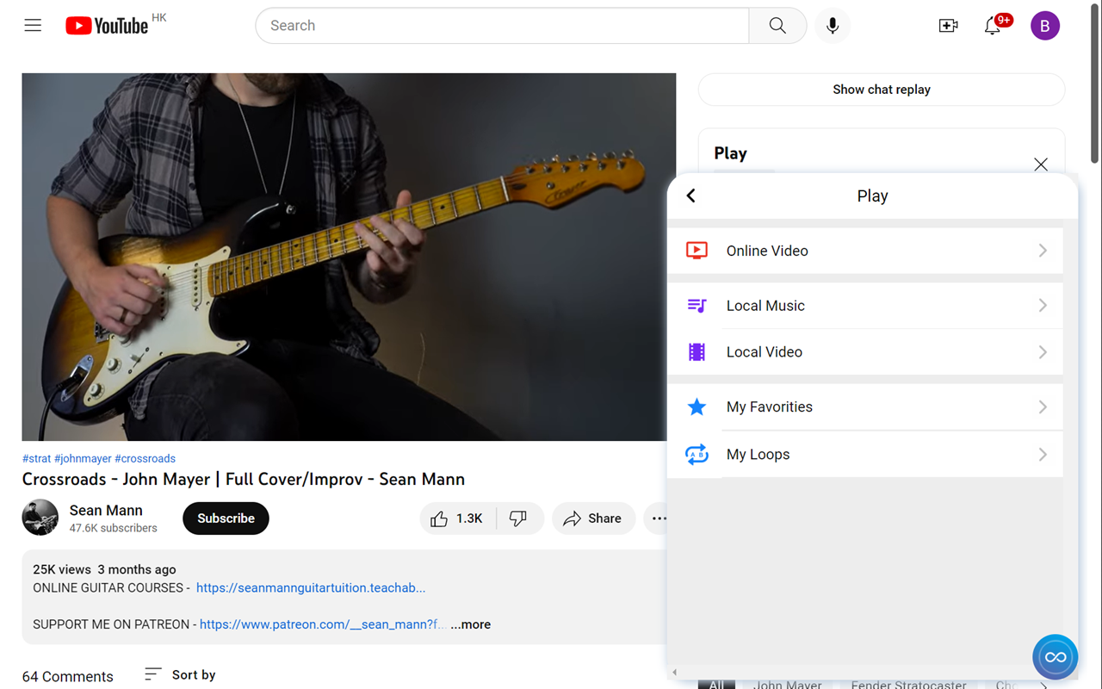Click the YouTube logo home link
Image resolution: width=1102 pixels, height=689 pixels.
[108, 26]
